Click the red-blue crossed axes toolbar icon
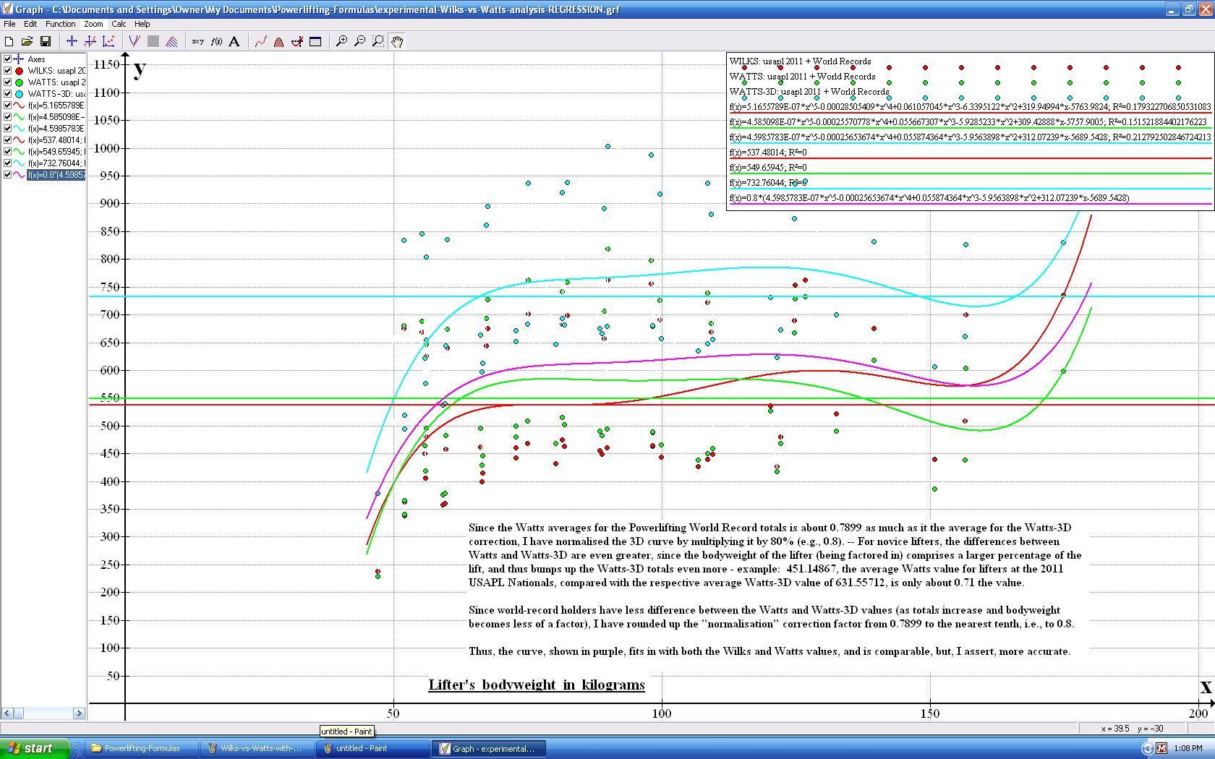This screenshot has height=759, width=1215. tap(90, 41)
